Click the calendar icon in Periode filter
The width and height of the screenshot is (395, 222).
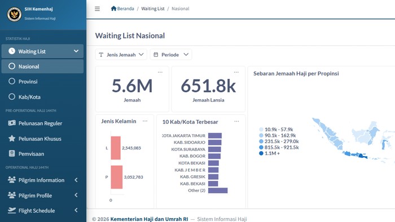156,55
